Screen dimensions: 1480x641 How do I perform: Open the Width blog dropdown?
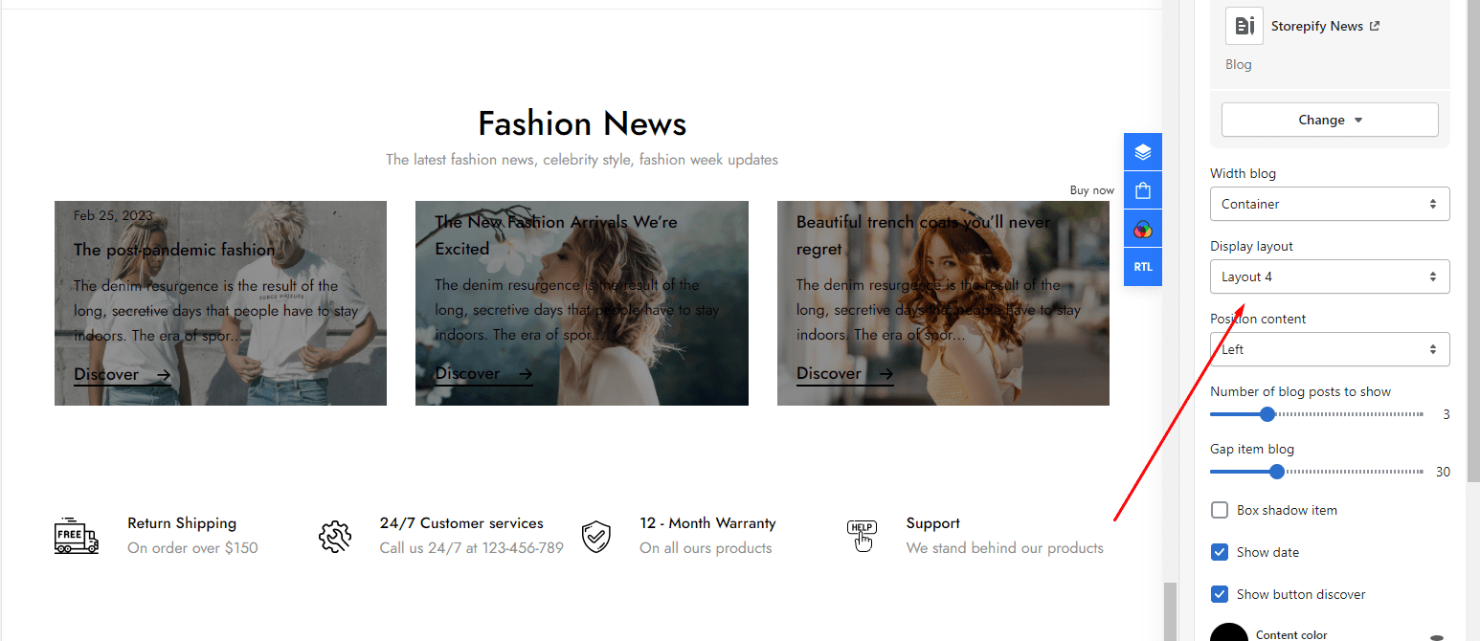tap(1330, 204)
